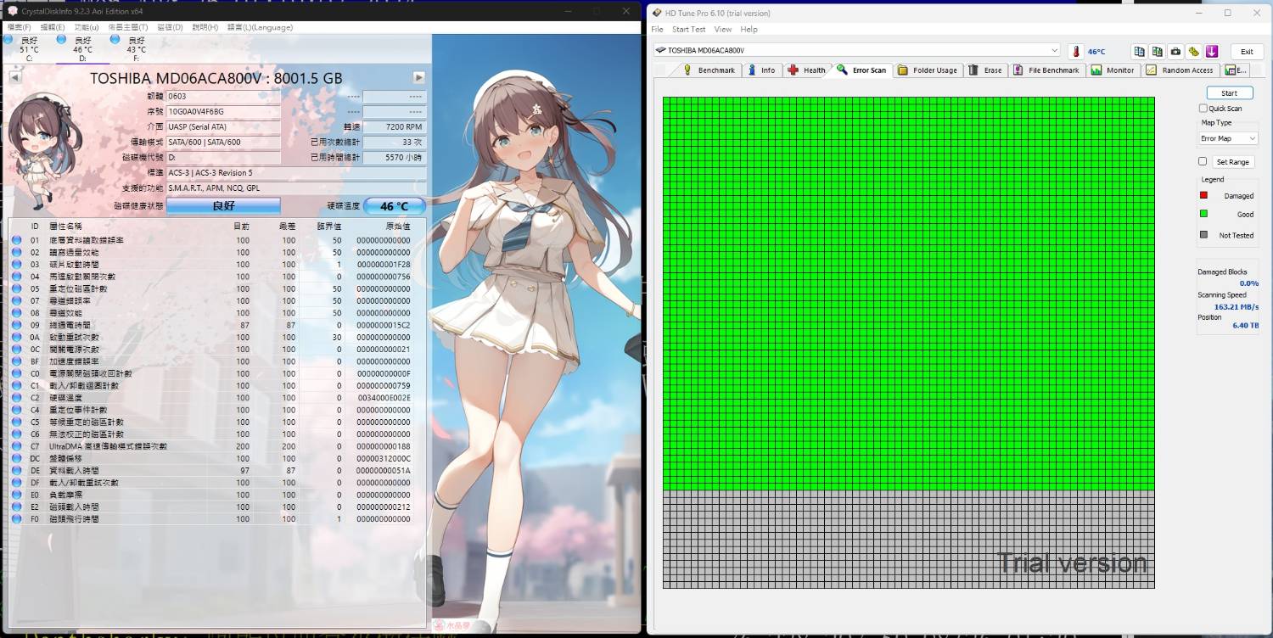Click the yellow options icon in HD Tune toolbar
Image resolution: width=1273 pixels, height=638 pixels.
click(x=1193, y=52)
